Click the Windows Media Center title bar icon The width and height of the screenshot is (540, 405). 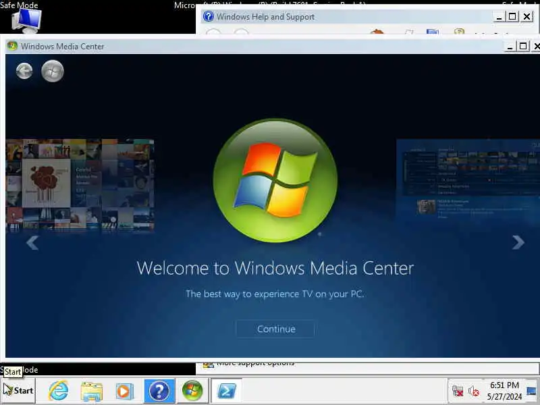pos(12,46)
